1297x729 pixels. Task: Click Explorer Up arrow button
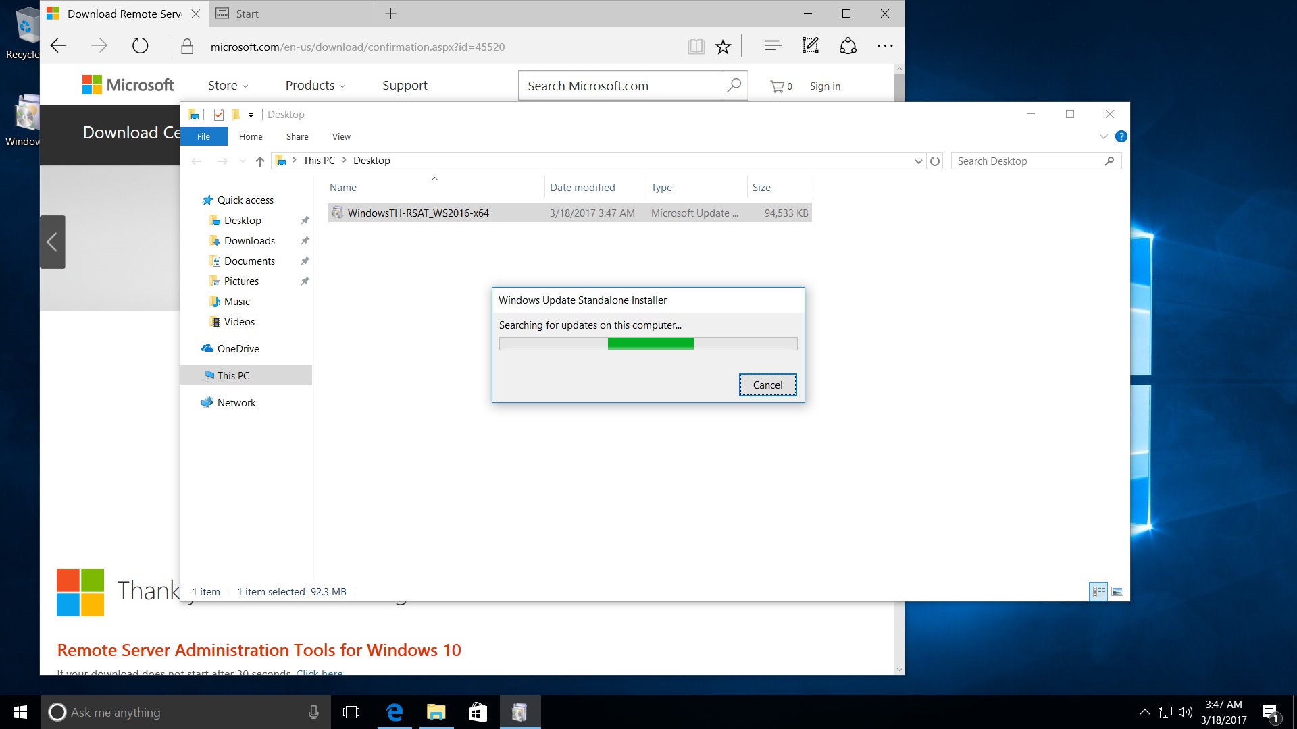click(260, 161)
